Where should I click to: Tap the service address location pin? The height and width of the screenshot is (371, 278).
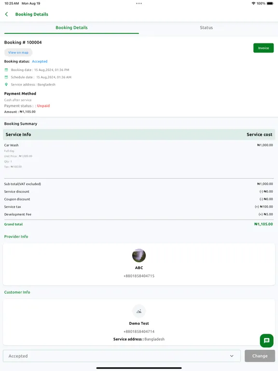6,85
